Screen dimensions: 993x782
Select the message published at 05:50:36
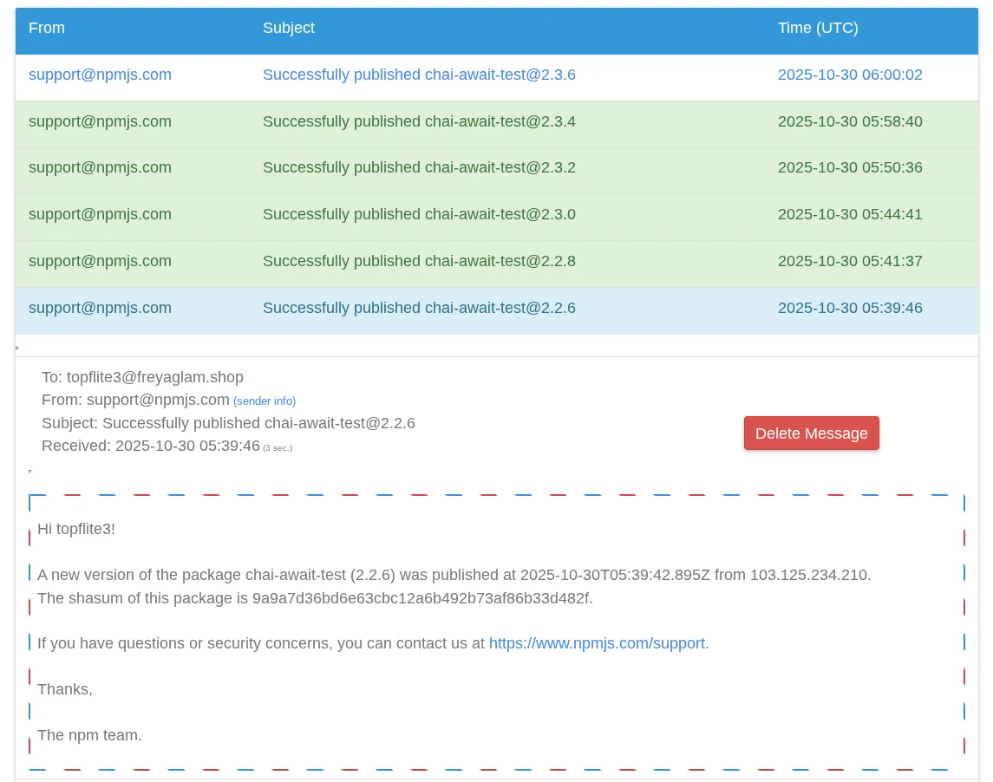click(419, 167)
